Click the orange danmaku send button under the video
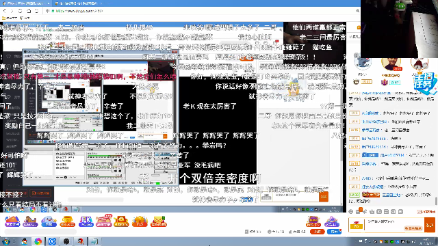This screenshot has width=438, height=246. [324, 197]
